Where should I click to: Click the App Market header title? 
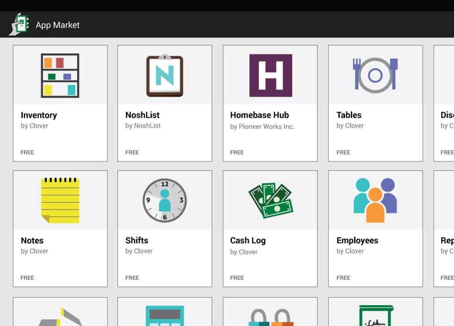[57, 25]
